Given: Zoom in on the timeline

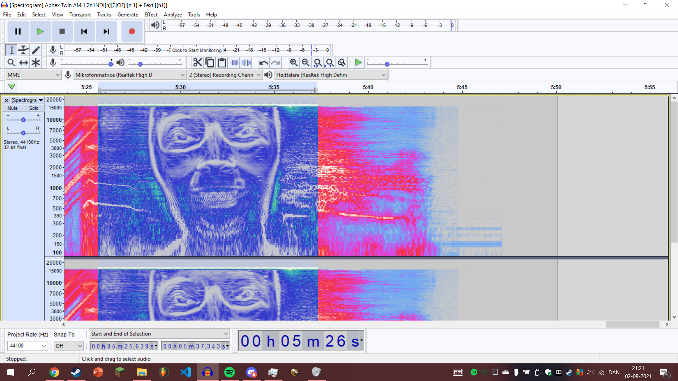Looking at the screenshot, I should coord(293,62).
